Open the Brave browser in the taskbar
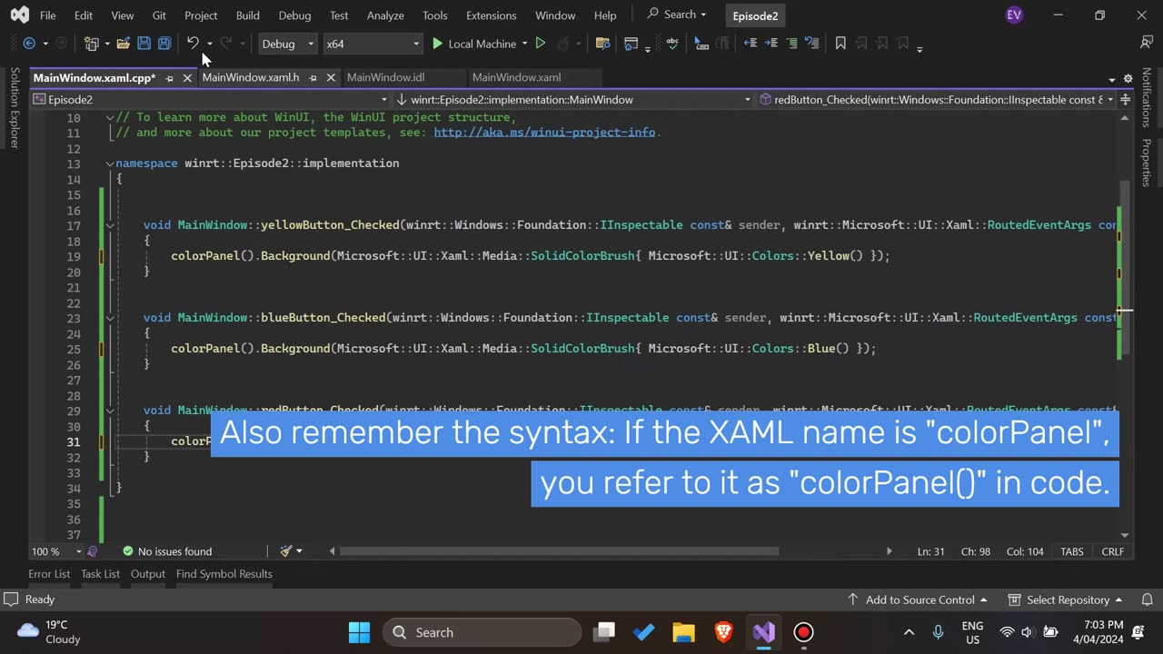Image resolution: width=1163 pixels, height=654 pixels. click(x=724, y=632)
